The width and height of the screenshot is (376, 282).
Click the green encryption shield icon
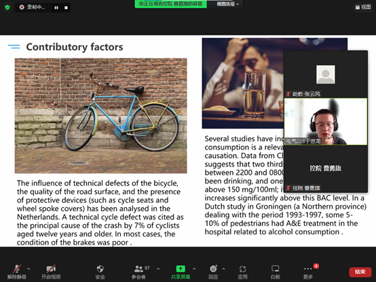[7, 7]
